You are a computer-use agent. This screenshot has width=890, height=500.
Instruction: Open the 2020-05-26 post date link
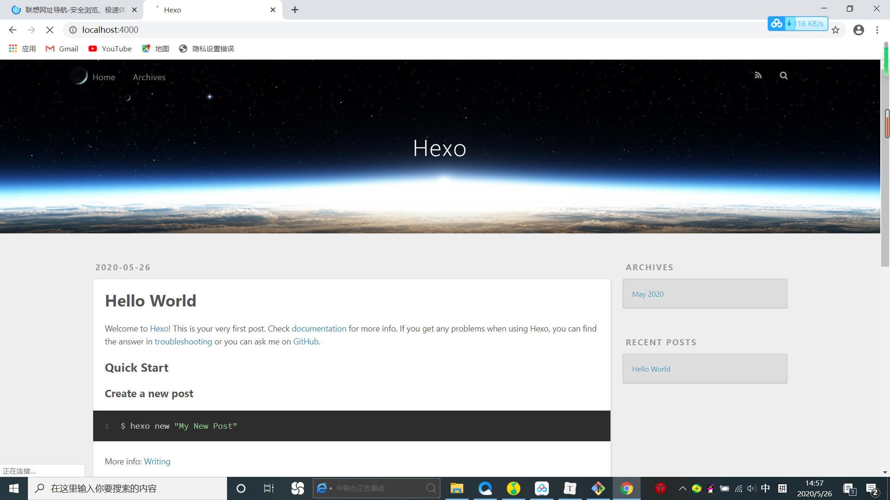pos(123,267)
